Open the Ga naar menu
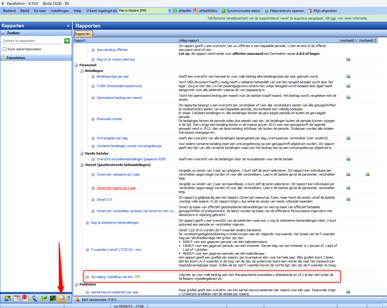387x308 pixels. click(40, 11)
